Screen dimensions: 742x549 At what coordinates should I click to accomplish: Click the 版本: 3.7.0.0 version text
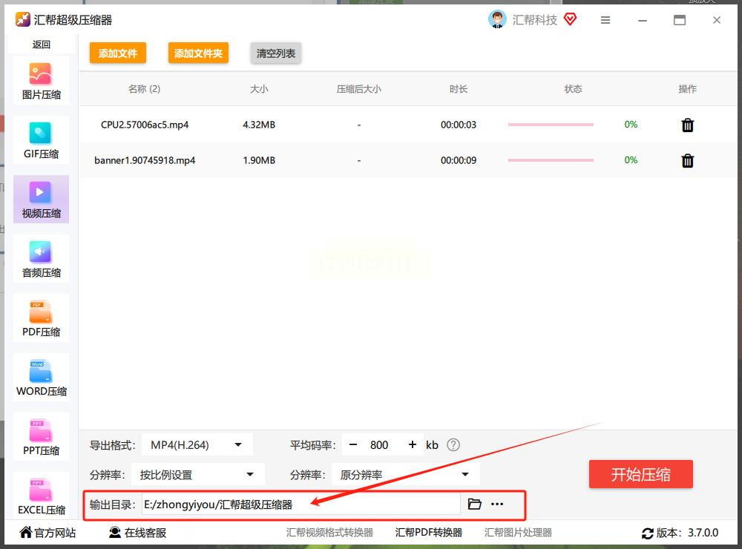pyautogui.click(x=687, y=533)
